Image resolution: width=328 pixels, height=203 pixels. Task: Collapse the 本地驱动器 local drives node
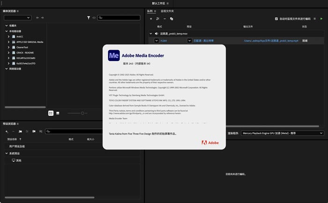(x=7, y=31)
